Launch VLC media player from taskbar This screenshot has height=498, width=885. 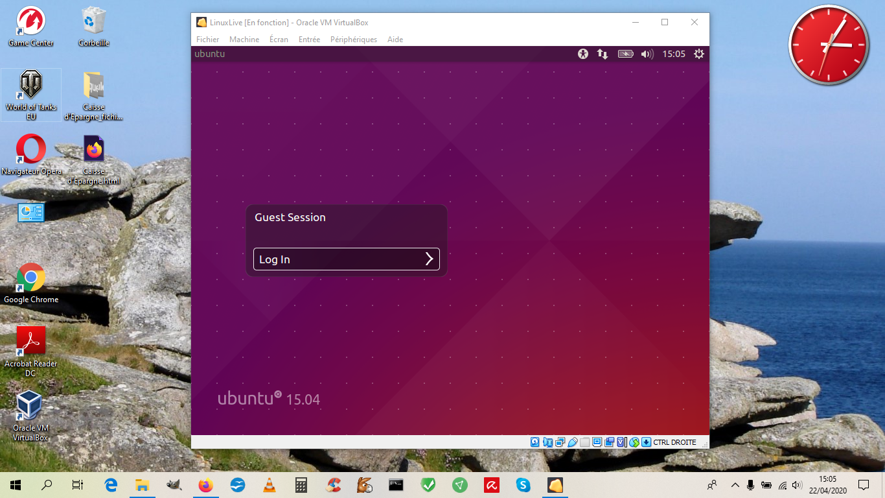point(269,484)
